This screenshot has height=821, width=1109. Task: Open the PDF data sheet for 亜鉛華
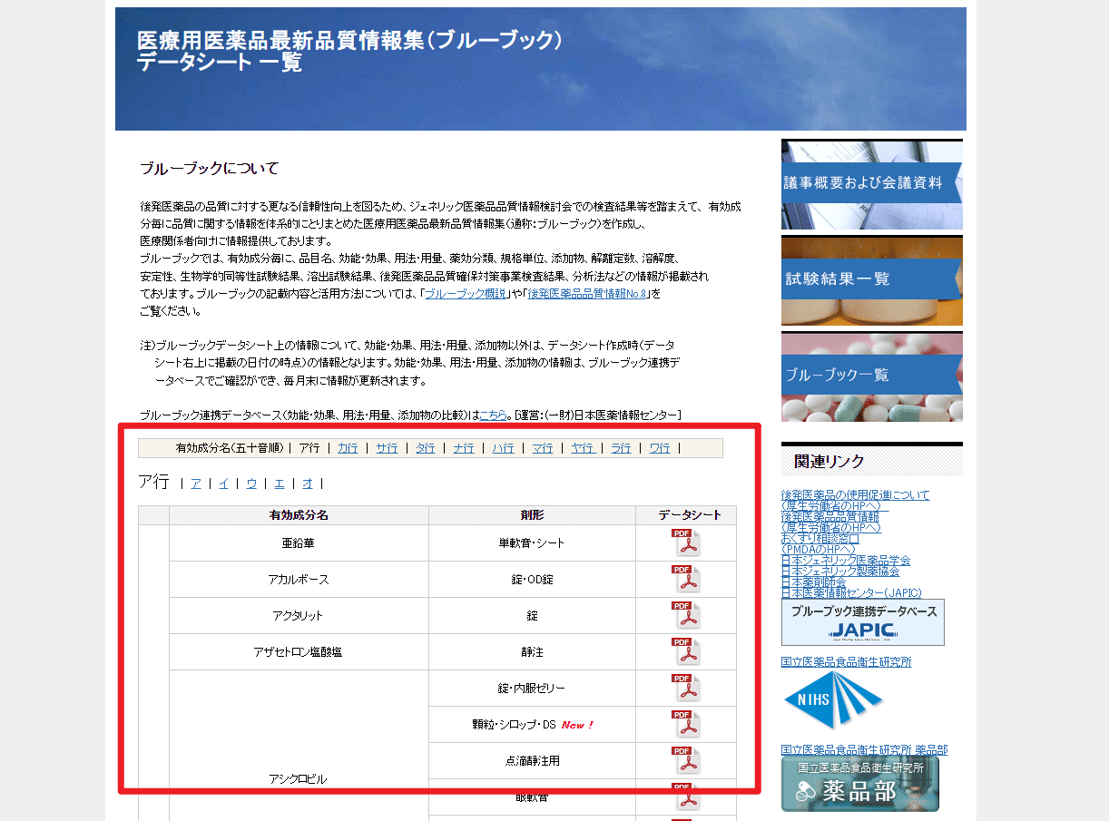point(686,542)
